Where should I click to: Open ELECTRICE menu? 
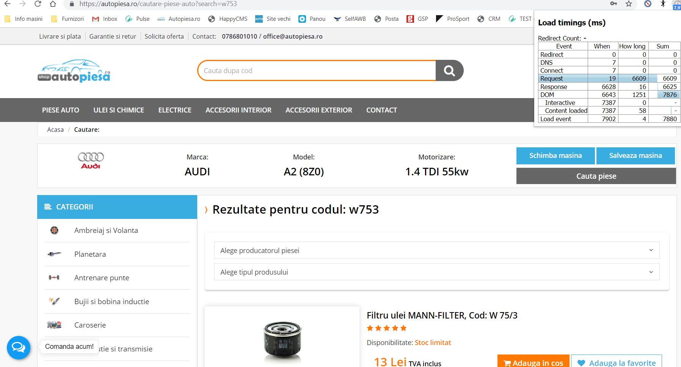pyautogui.click(x=175, y=110)
